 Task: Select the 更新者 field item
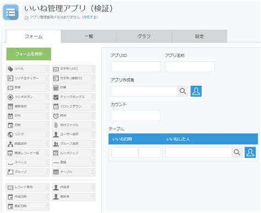73,197
